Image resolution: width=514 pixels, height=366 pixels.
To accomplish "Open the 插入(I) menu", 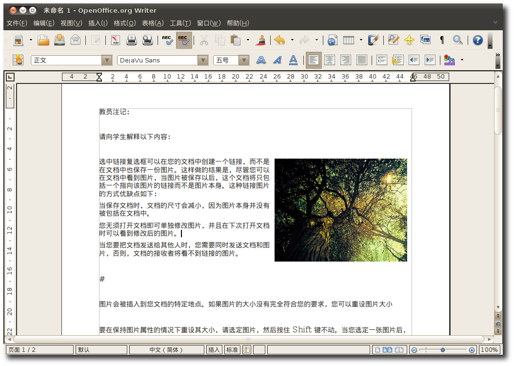I will pos(98,23).
